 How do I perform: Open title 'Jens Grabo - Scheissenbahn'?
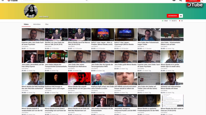(171, 43)
